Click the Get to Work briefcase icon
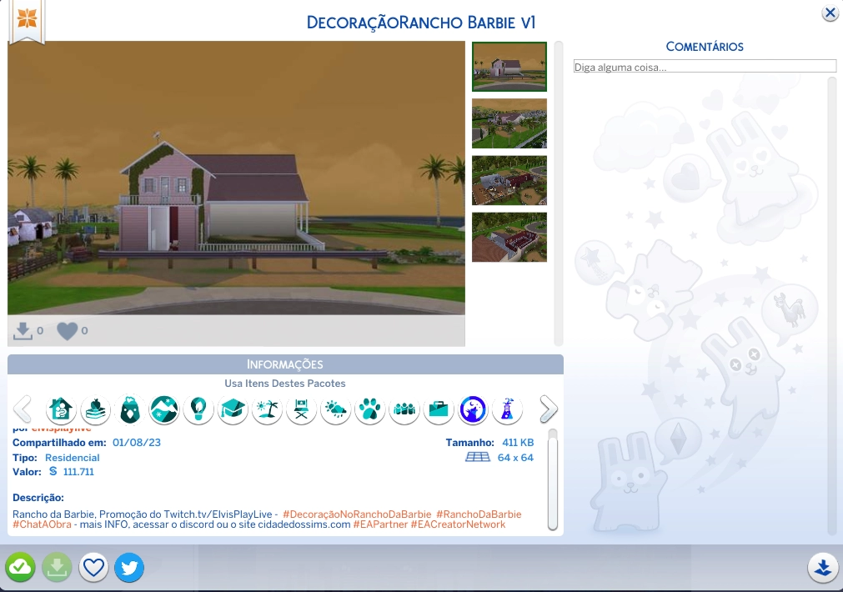The height and width of the screenshot is (592, 843). point(439,409)
